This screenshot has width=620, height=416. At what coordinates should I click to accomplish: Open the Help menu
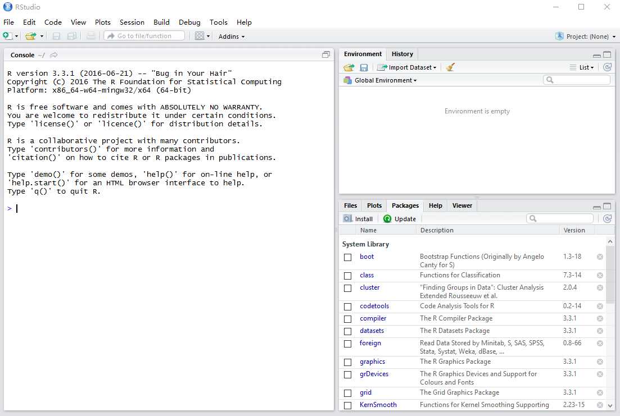click(x=244, y=22)
